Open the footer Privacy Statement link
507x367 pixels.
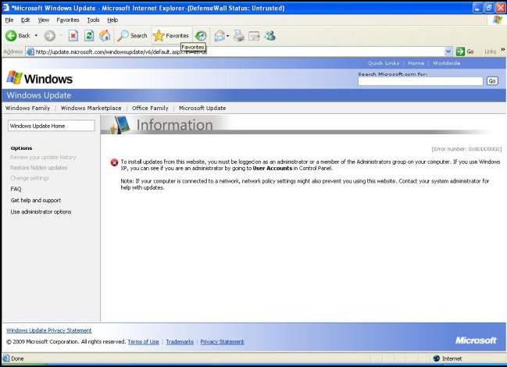coord(222,342)
